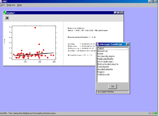Choose Raubueberfaelle in the list

tap(113, 59)
